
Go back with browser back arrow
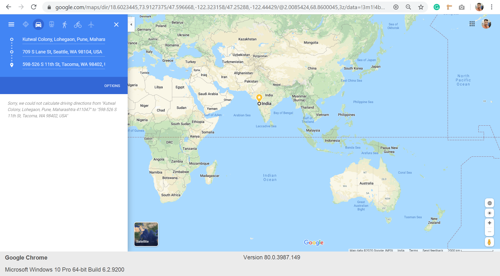click(9, 7)
